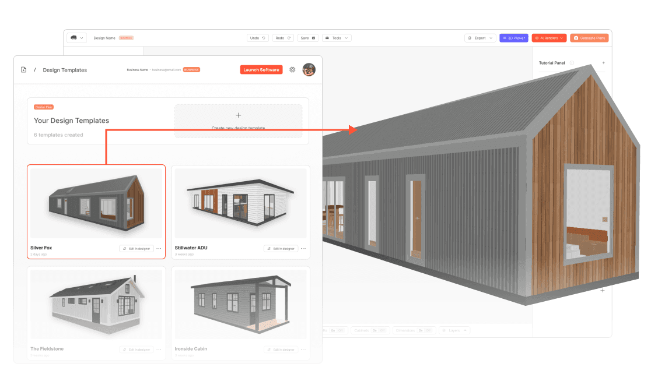Click the Generate Plans button
The width and height of the screenshot is (665, 367).
pyautogui.click(x=590, y=38)
